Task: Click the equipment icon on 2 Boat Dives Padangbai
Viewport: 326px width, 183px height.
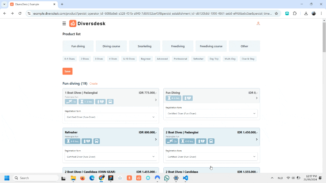Action: pos(201,141)
